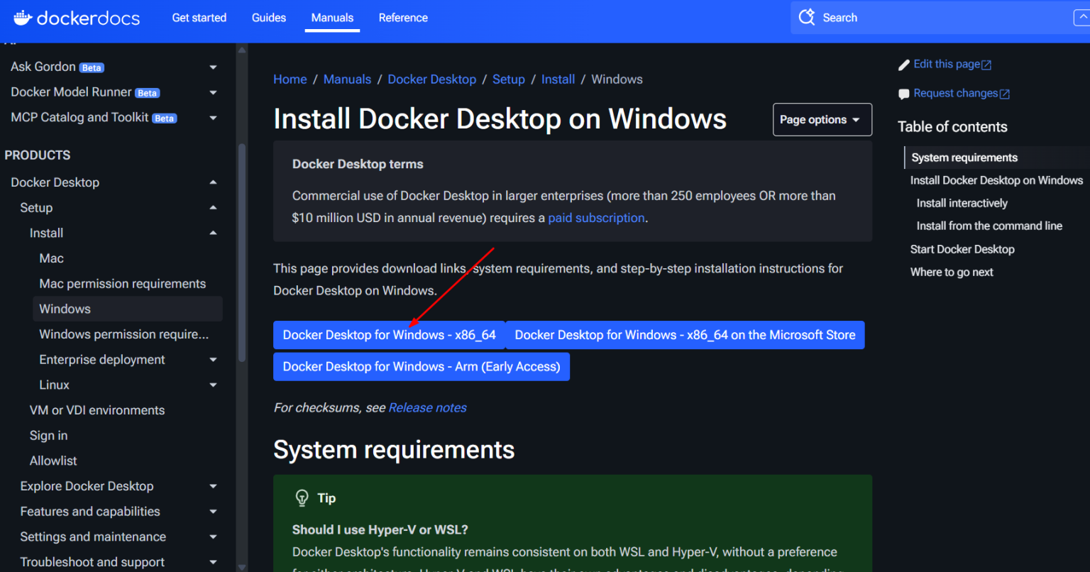Screen dimensions: 1090x572
Task: Click the speech bubble icon by Request changes
Action: 903,94
